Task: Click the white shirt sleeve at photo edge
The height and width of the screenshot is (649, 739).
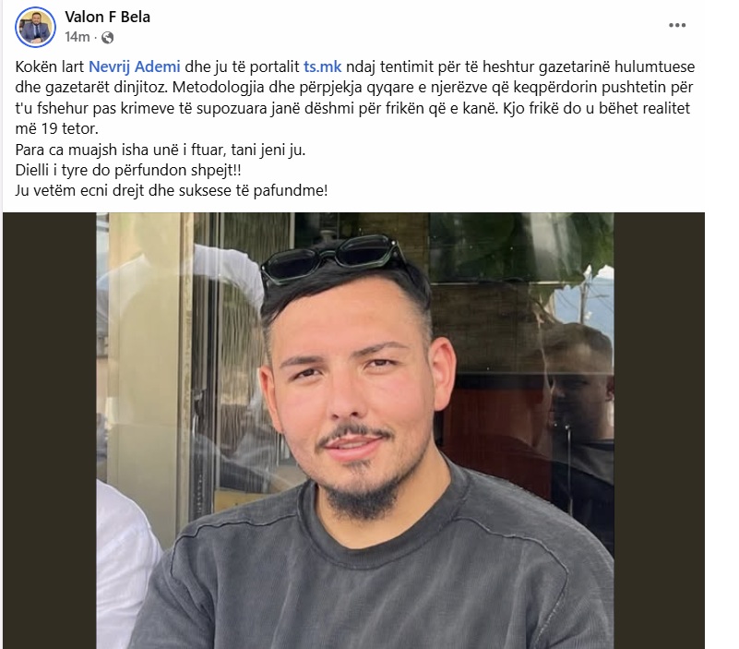Action: tap(124, 564)
